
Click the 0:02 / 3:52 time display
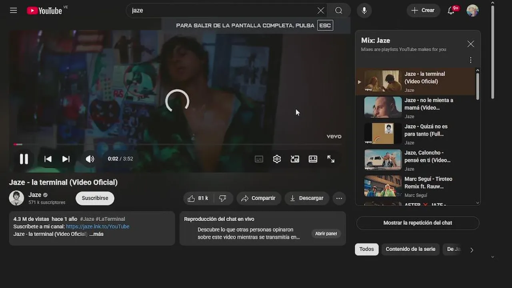pos(120,159)
